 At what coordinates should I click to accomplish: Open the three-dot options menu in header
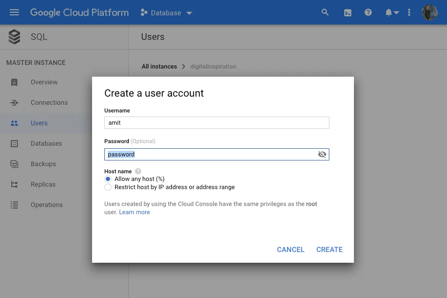pos(409,12)
